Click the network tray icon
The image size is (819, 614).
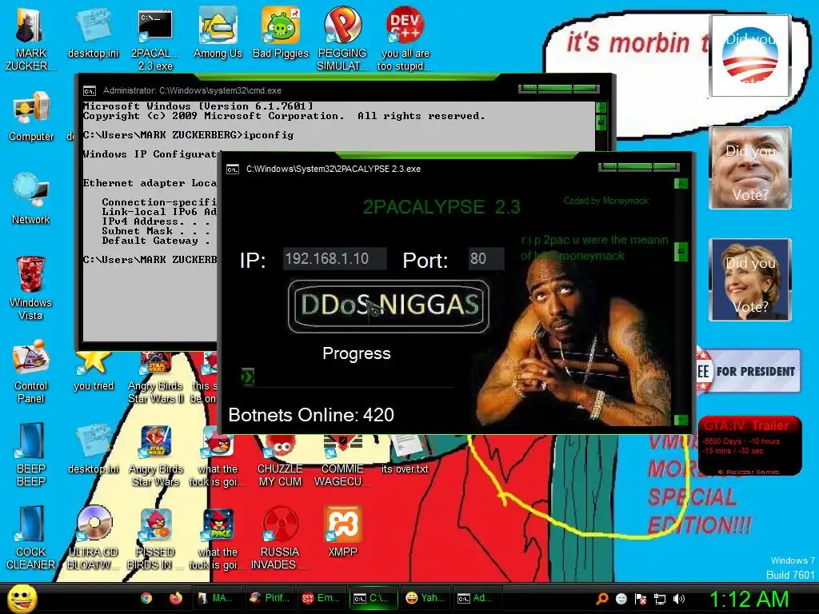tap(660, 598)
